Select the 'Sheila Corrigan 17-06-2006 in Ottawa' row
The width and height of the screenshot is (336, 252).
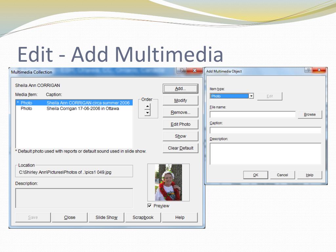click(74, 108)
